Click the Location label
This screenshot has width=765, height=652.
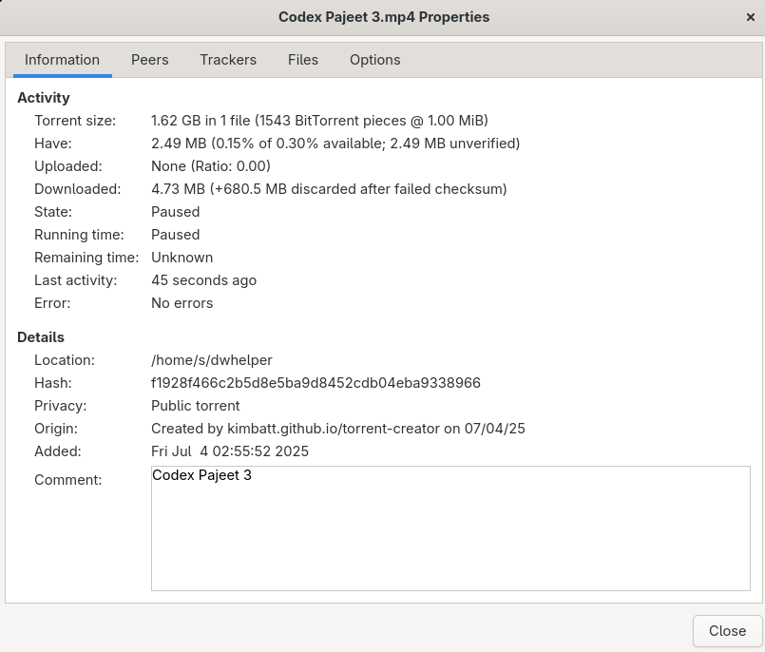coord(65,360)
